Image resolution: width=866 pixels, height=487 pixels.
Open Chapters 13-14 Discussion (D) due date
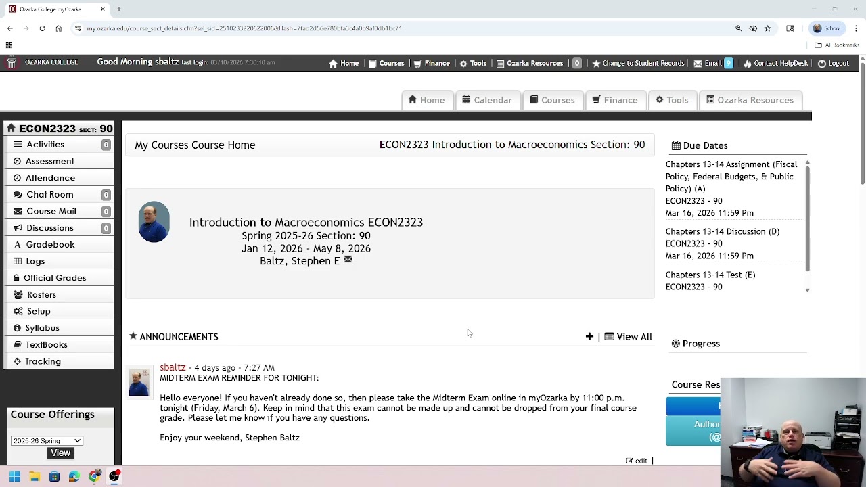coord(723,231)
